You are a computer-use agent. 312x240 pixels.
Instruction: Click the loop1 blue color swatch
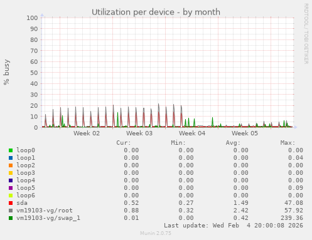click(x=11, y=158)
